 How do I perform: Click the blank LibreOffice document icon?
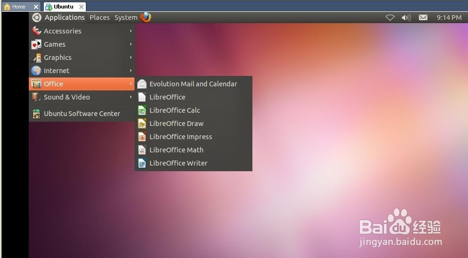pos(142,97)
